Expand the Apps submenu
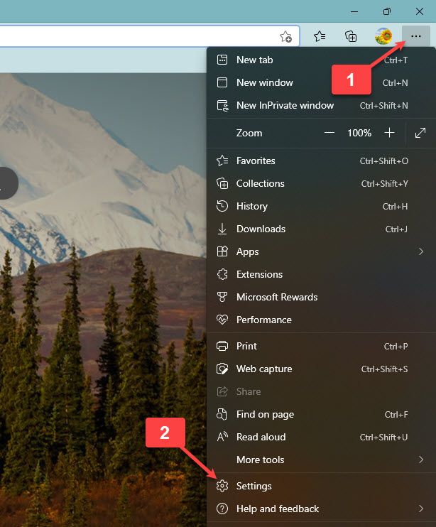The width and height of the screenshot is (436, 527). [x=320, y=251]
